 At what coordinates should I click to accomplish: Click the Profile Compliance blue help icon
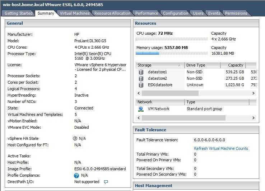tap(76, 176)
